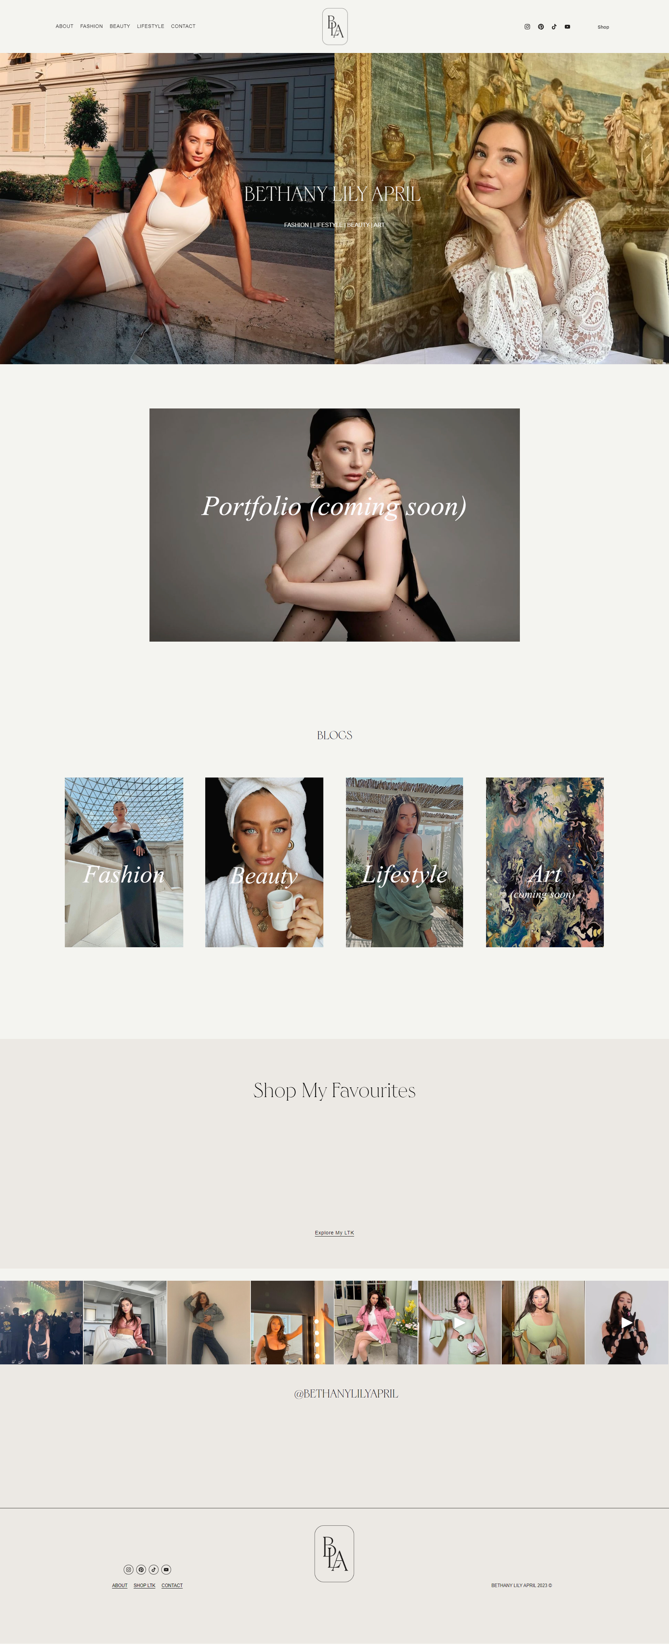This screenshot has width=669, height=1646.
Task: Open YouTube icon in top header
Action: point(567,27)
